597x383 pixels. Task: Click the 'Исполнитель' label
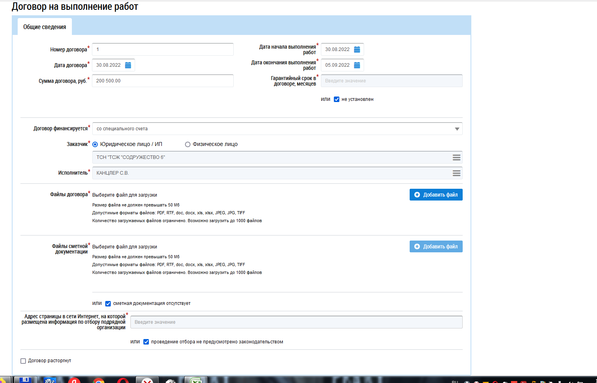click(73, 173)
